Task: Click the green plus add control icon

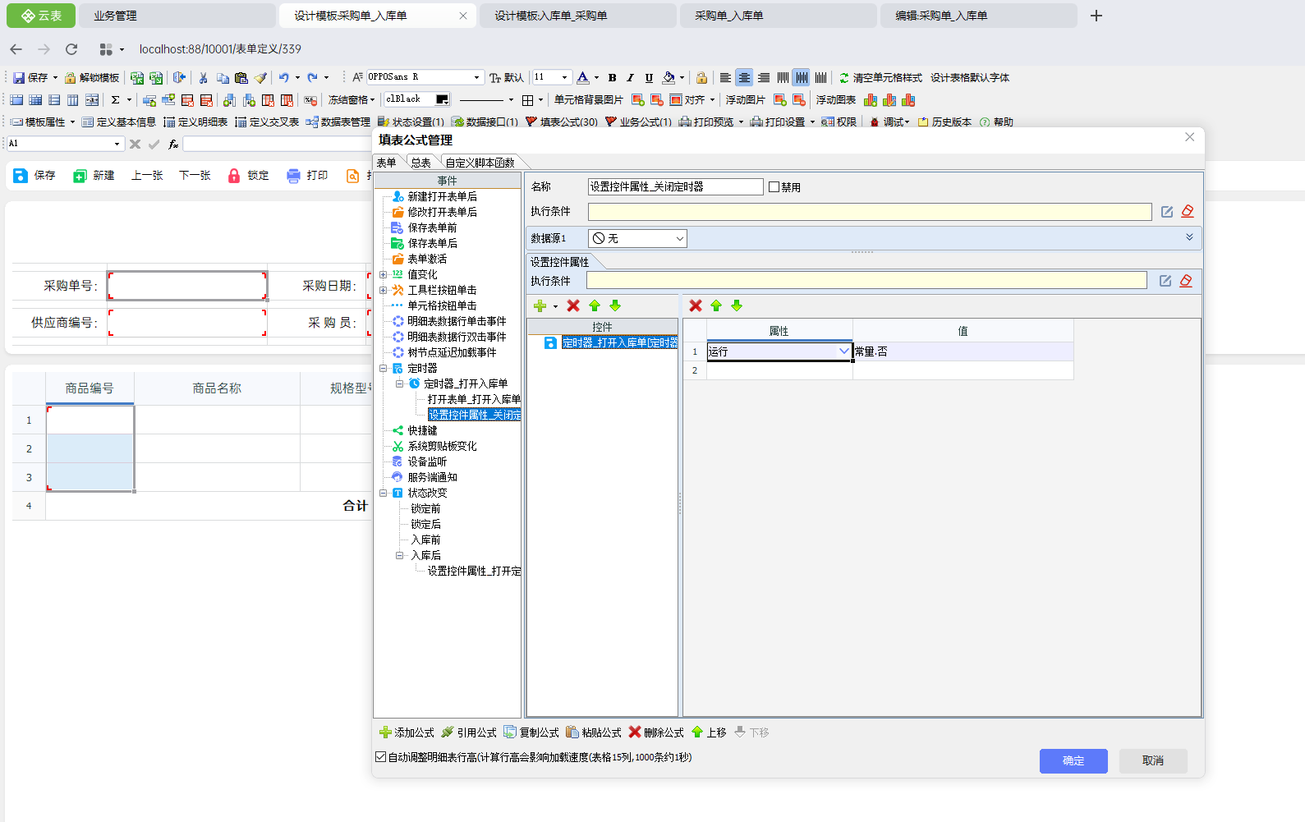Action: [x=540, y=306]
